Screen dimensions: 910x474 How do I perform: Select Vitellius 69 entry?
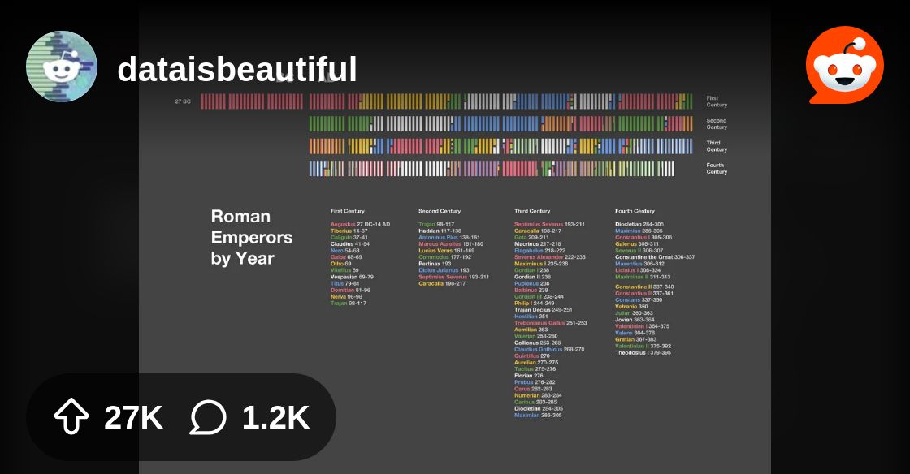tap(344, 270)
